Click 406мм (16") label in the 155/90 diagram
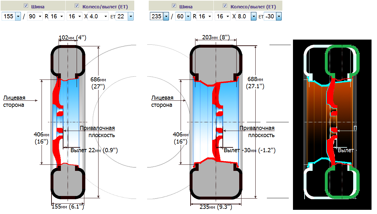 [41, 138]
